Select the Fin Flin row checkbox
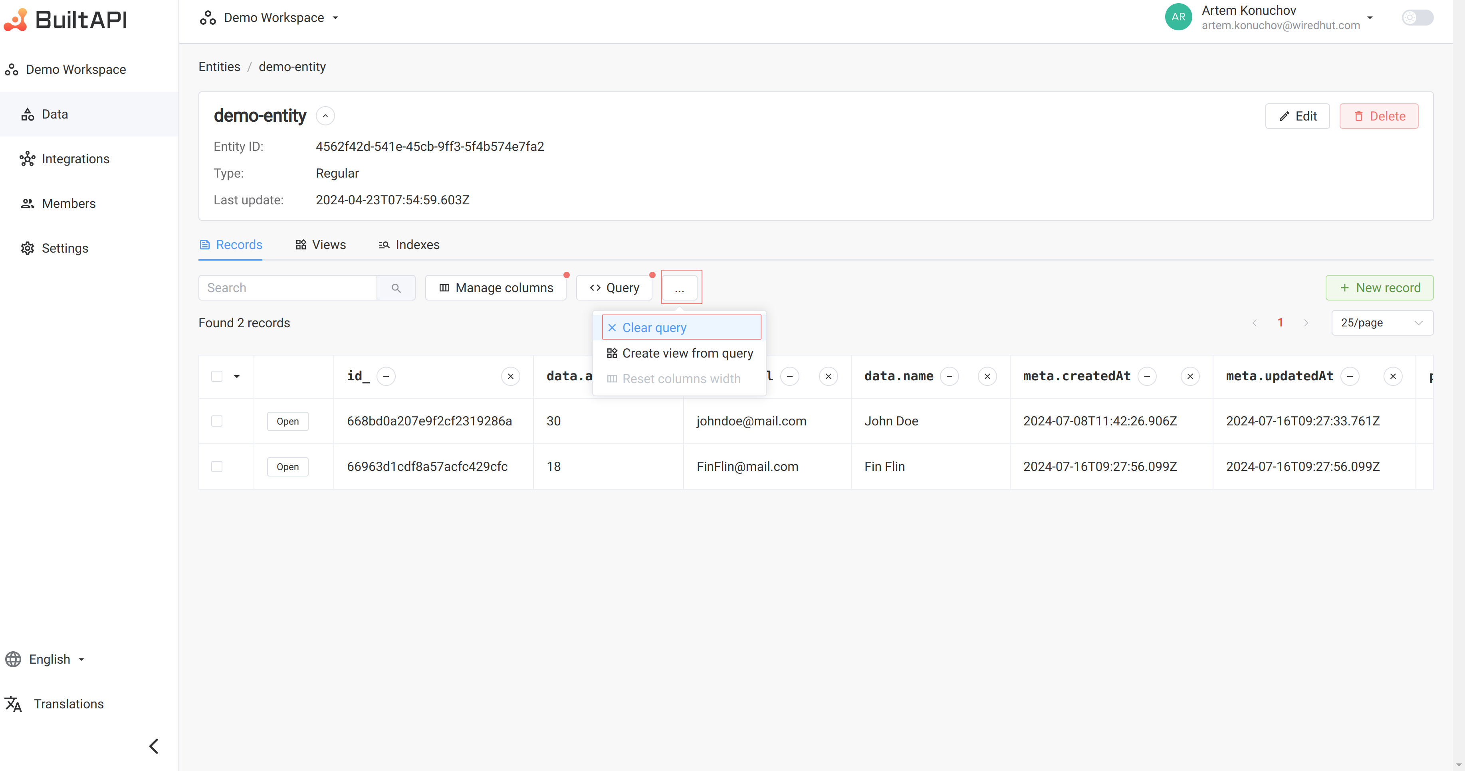The image size is (1465, 771). click(x=217, y=467)
